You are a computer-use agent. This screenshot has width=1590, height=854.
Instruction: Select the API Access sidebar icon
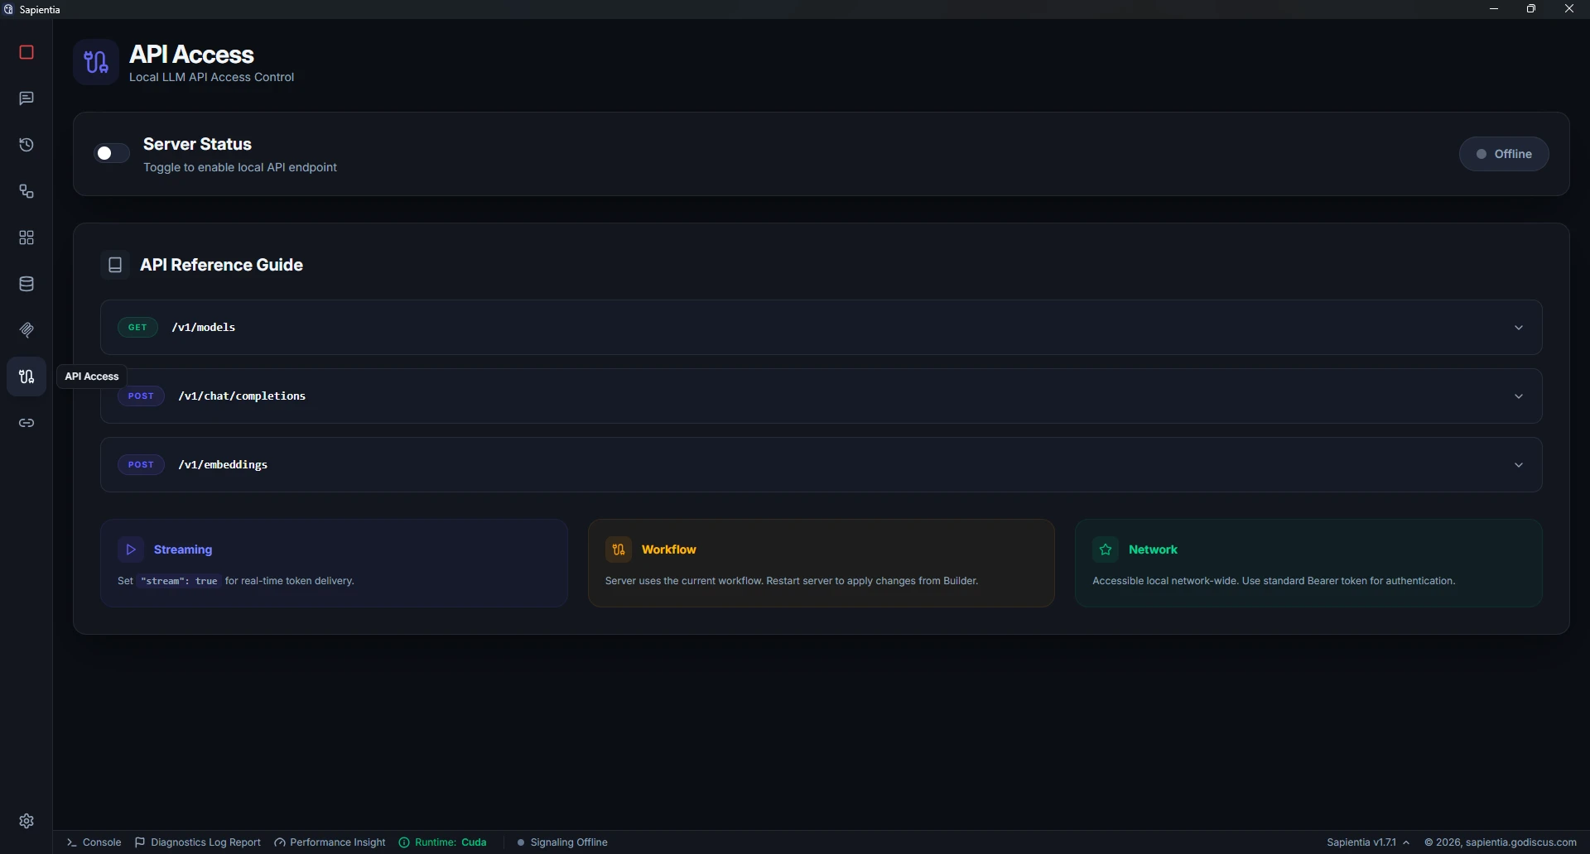pos(26,377)
